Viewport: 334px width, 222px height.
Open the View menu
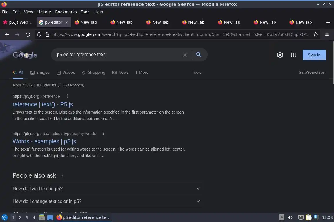(28, 12)
